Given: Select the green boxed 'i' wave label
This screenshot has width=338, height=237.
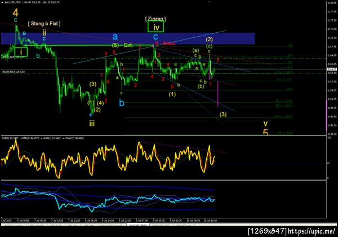Looking at the screenshot, I should (x=21, y=52).
